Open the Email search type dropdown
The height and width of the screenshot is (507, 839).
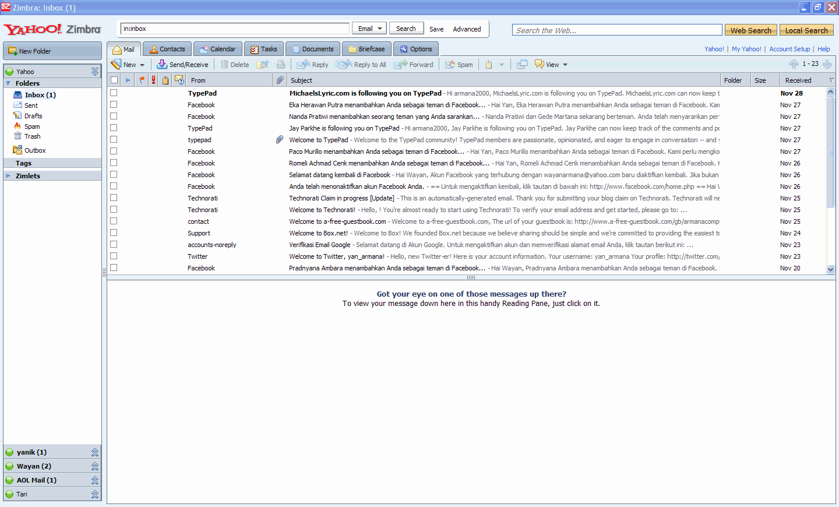[x=369, y=29]
